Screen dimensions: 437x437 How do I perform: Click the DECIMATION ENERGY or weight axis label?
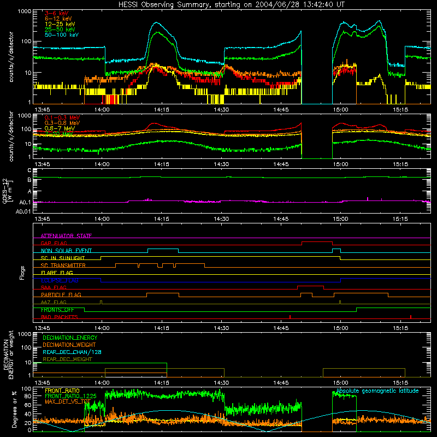[x=8, y=355]
